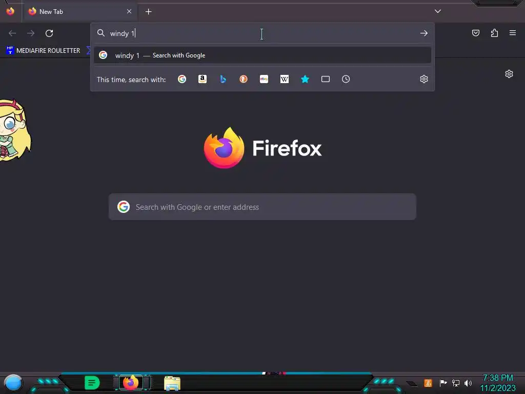
Task: Click the Star Butterfly desktop character
Action: [15, 131]
